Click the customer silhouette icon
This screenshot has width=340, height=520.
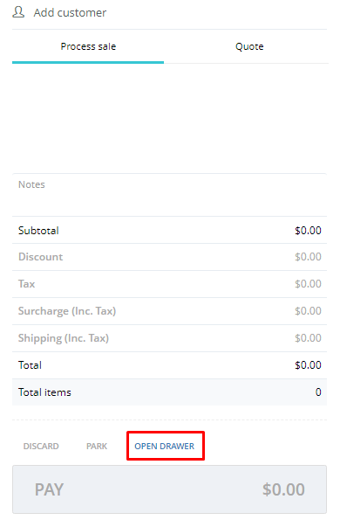click(x=18, y=12)
